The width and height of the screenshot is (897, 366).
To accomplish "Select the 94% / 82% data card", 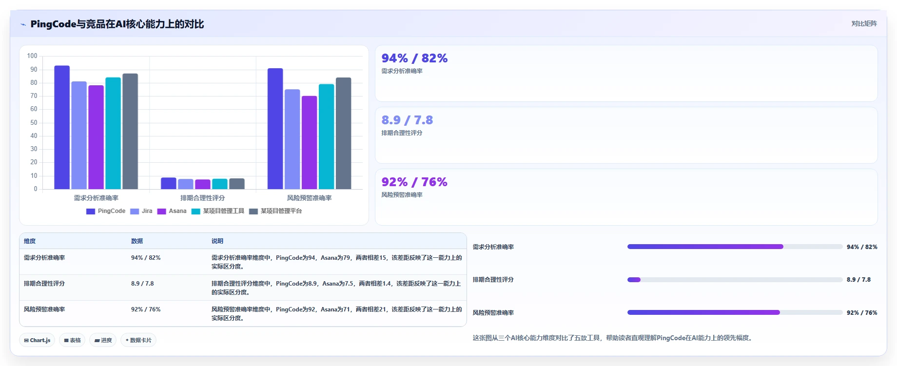I will click(x=626, y=74).
